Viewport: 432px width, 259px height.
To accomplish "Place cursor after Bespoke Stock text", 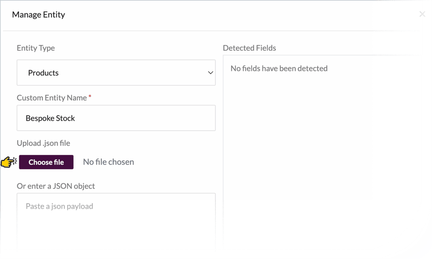I will (x=75, y=118).
